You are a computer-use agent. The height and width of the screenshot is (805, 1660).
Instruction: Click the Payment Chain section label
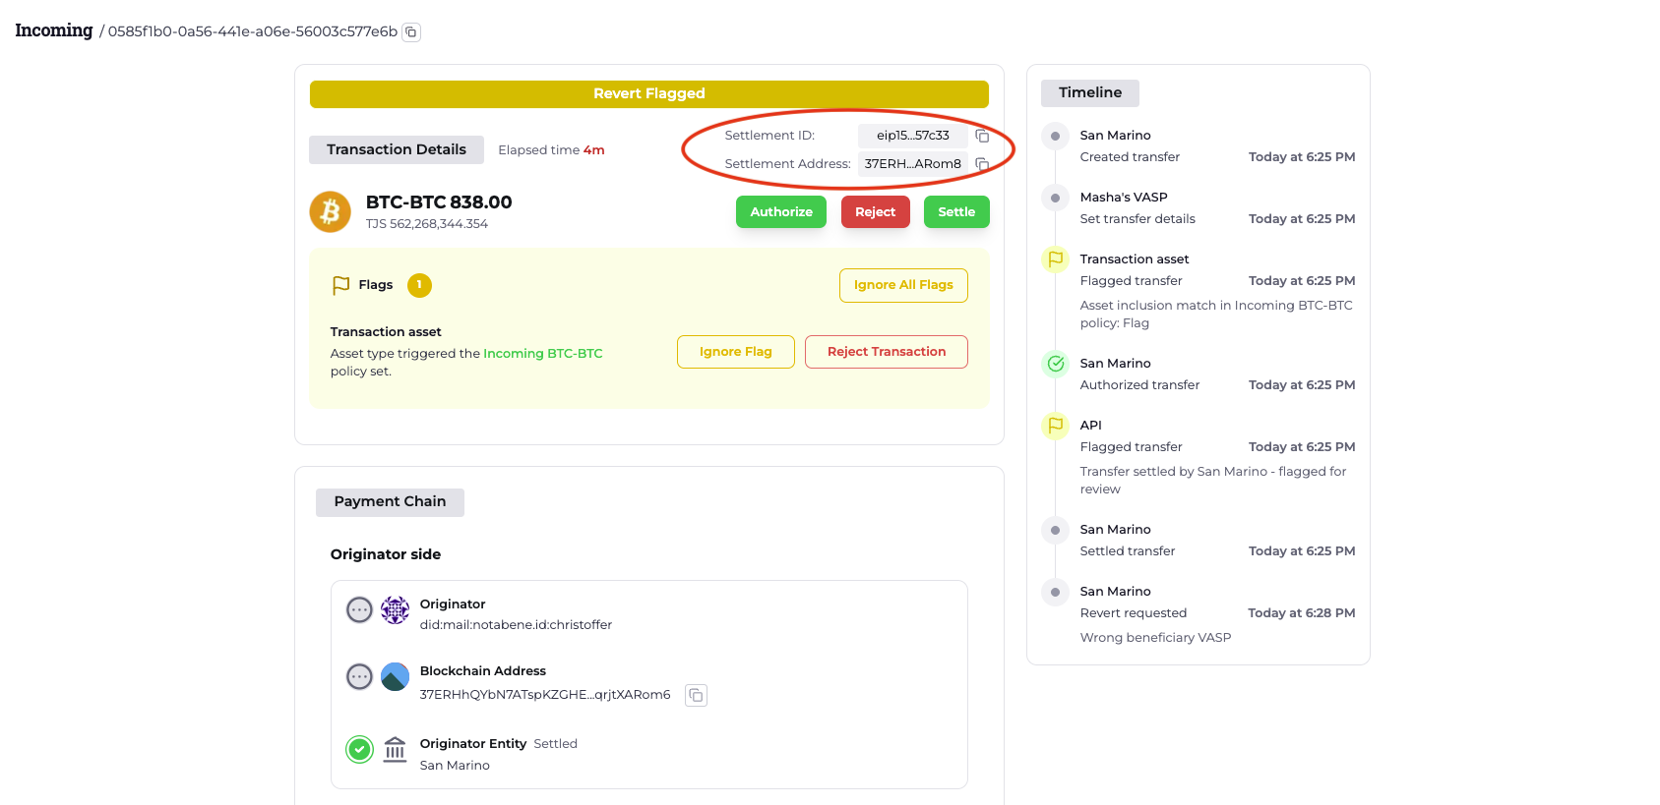point(390,501)
